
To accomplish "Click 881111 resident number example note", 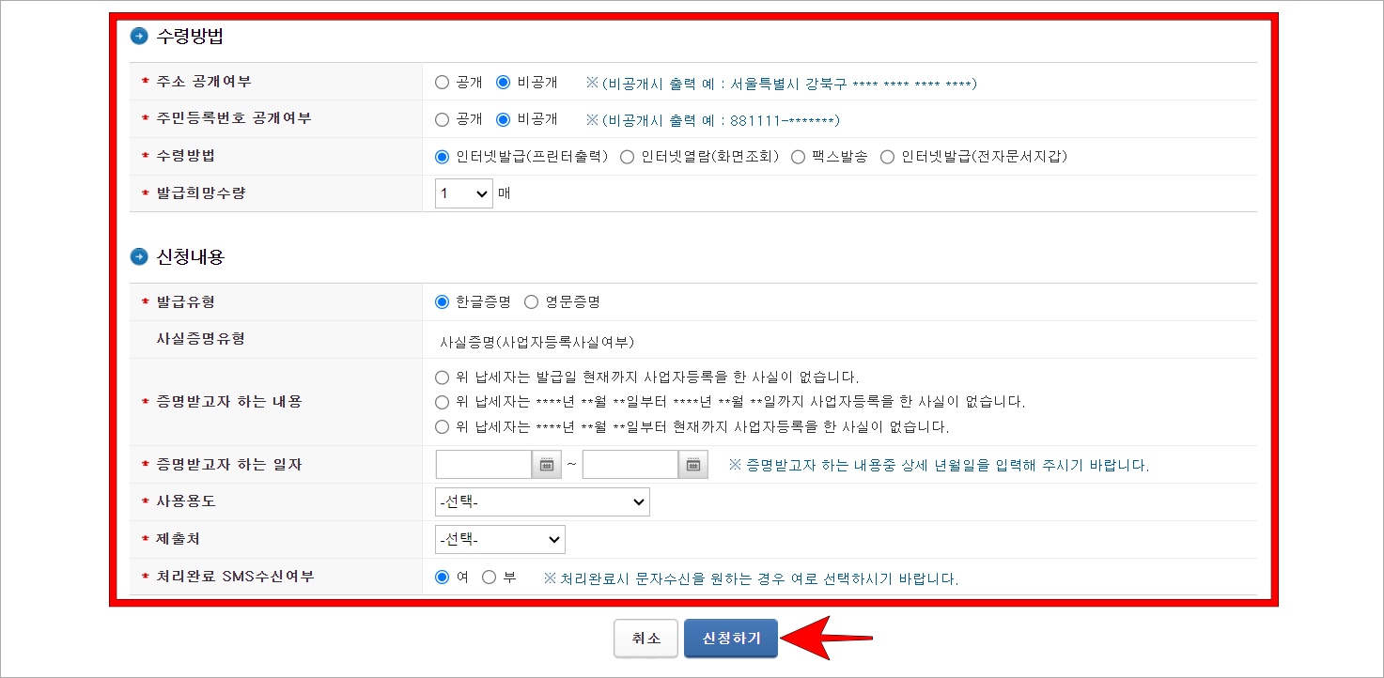I will pos(713,120).
